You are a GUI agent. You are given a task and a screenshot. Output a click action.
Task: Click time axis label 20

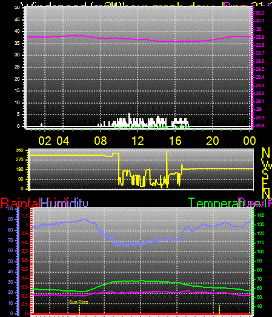(213, 141)
